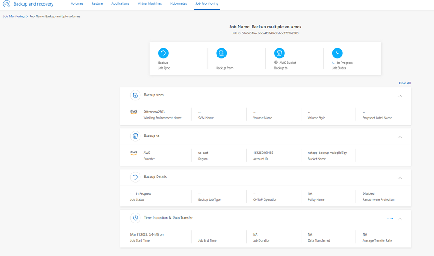Go to the Kubernetes tab
The image size is (434, 256).
click(178, 3)
